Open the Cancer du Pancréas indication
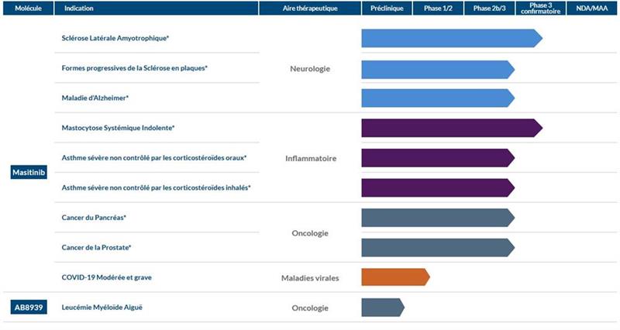 point(94,218)
